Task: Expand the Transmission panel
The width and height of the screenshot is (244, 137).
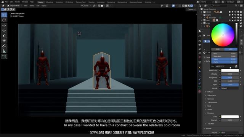Action: 212,102
